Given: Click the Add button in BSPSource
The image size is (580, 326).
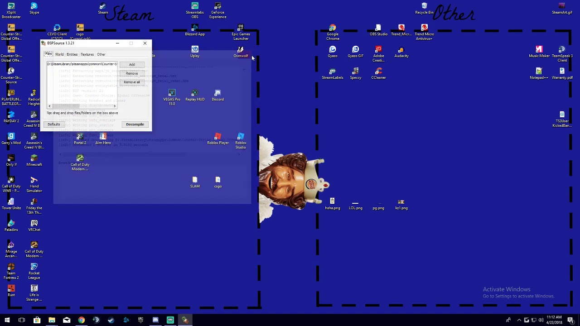Looking at the screenshot, I should click(x=132, y=65).
